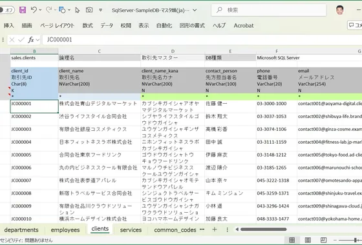The width and height of the screenshot is (362, 245).
Task: Switch to the services sheet tab
Action: [131, 230]
